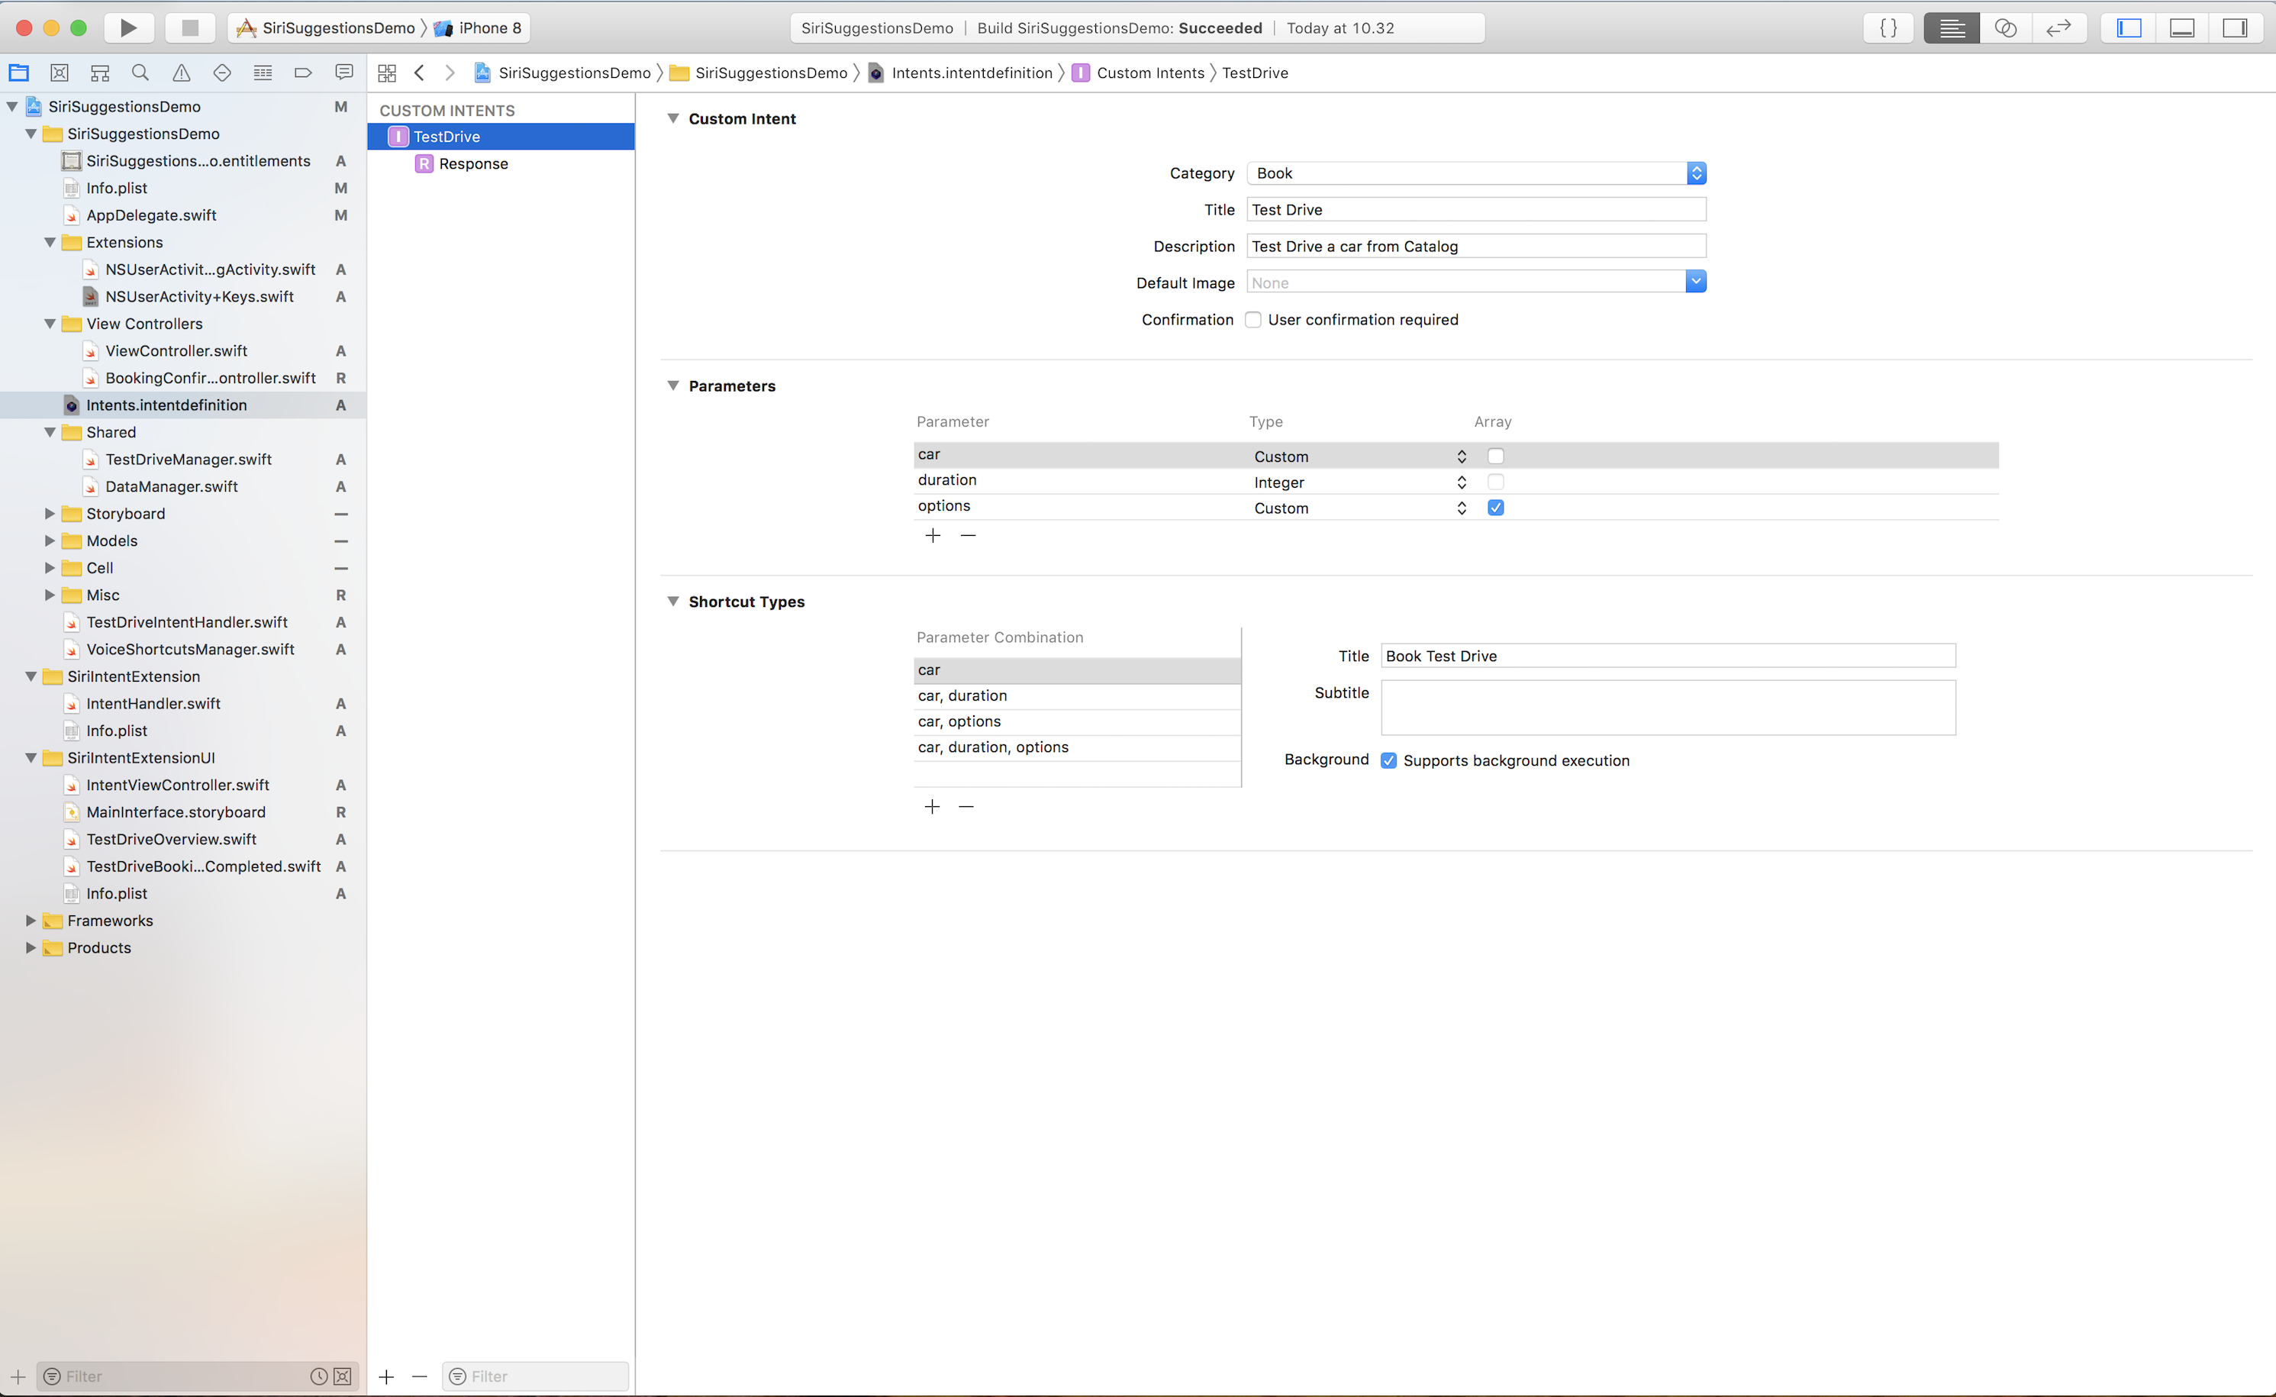2276x1397 pixels.
Task: Uncheck Array checkbox for options parameter
Action: 1495,507
